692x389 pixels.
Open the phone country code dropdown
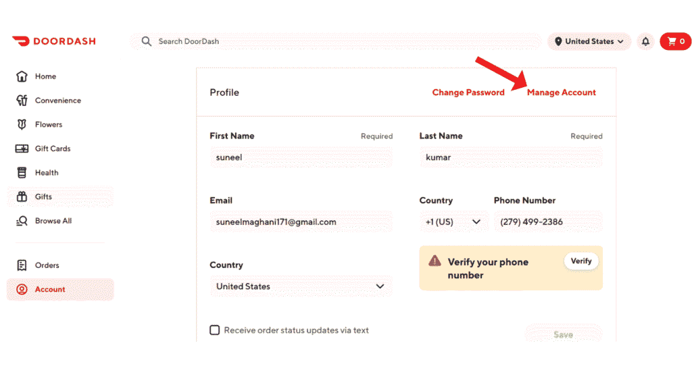(454, 222)
